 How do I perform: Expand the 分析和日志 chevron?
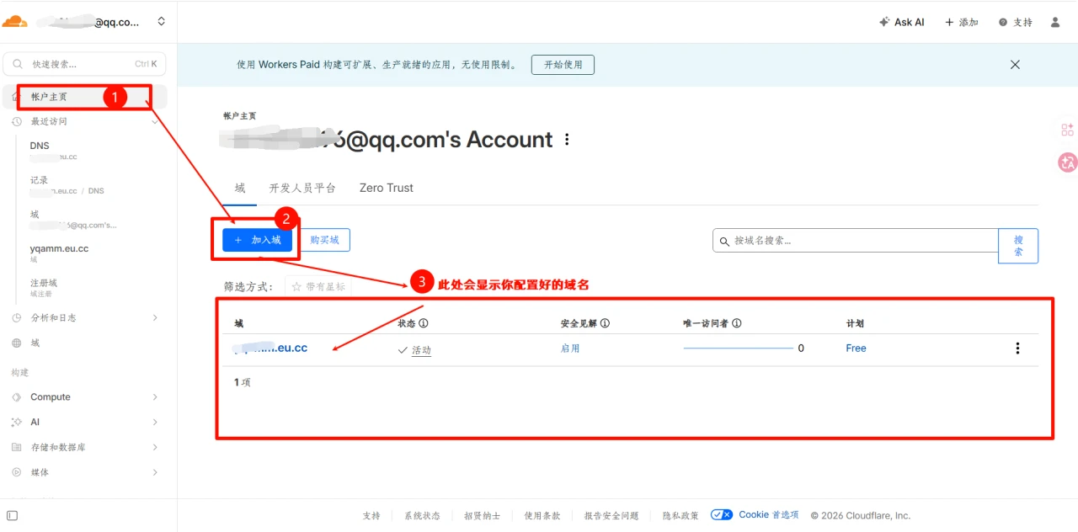coord(155,318)
